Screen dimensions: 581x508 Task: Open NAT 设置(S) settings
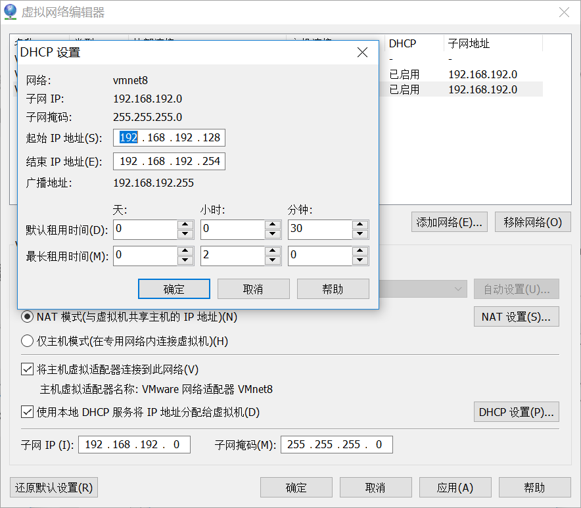point(516,316)
